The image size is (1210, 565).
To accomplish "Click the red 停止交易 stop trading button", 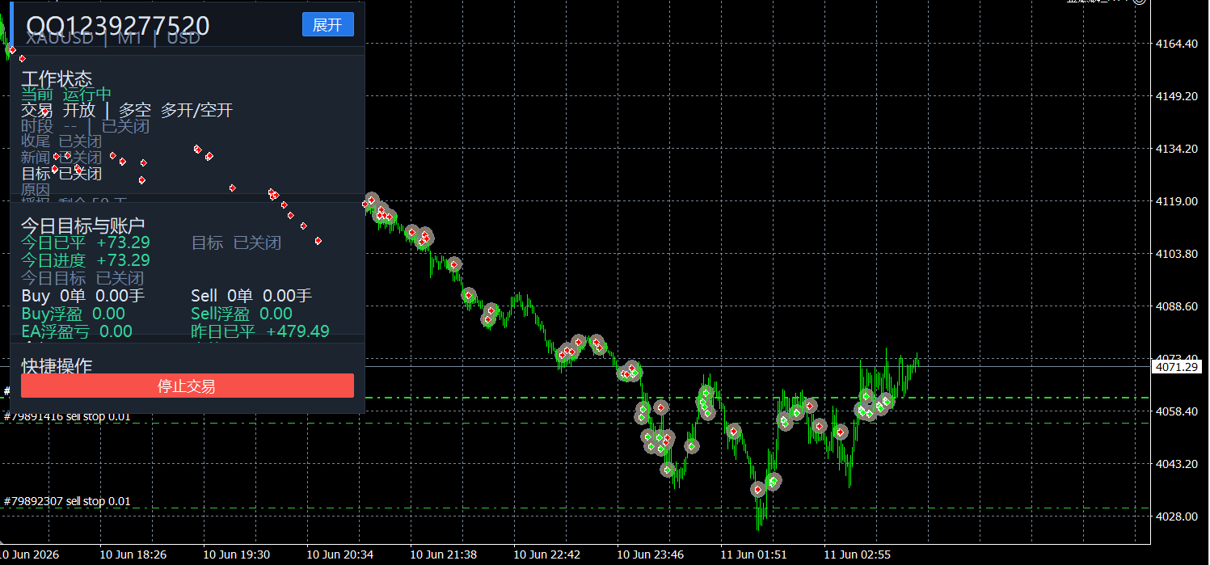I will click(187, 386).
